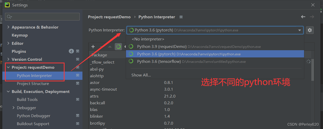Click the project icon beside Project Structure

[78, 83]
